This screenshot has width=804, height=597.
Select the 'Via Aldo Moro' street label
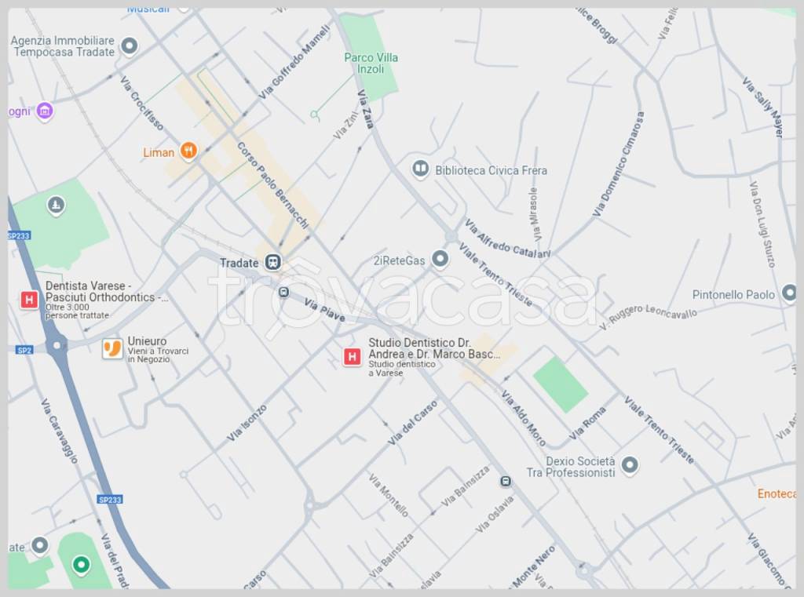[523, 417]
